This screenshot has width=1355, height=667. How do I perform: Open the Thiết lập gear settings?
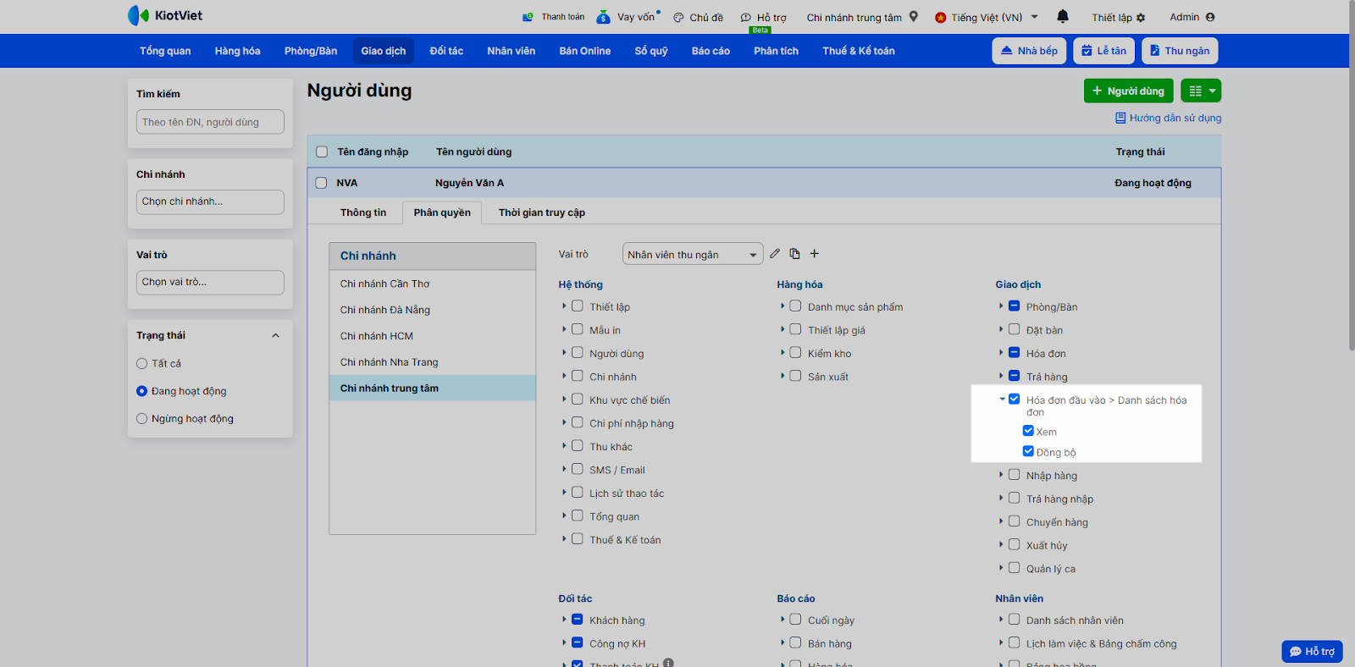point(1141,18)
